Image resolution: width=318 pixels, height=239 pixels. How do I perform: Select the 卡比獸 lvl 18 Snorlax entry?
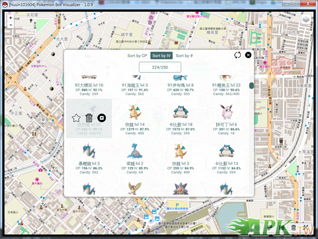tap(180, 118)
